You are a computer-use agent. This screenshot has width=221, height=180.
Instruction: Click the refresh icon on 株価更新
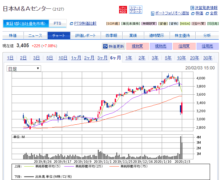click(x=105, y=46)
